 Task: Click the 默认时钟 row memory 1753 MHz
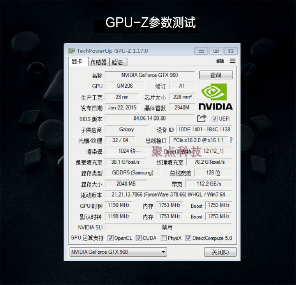click(170, 216)
